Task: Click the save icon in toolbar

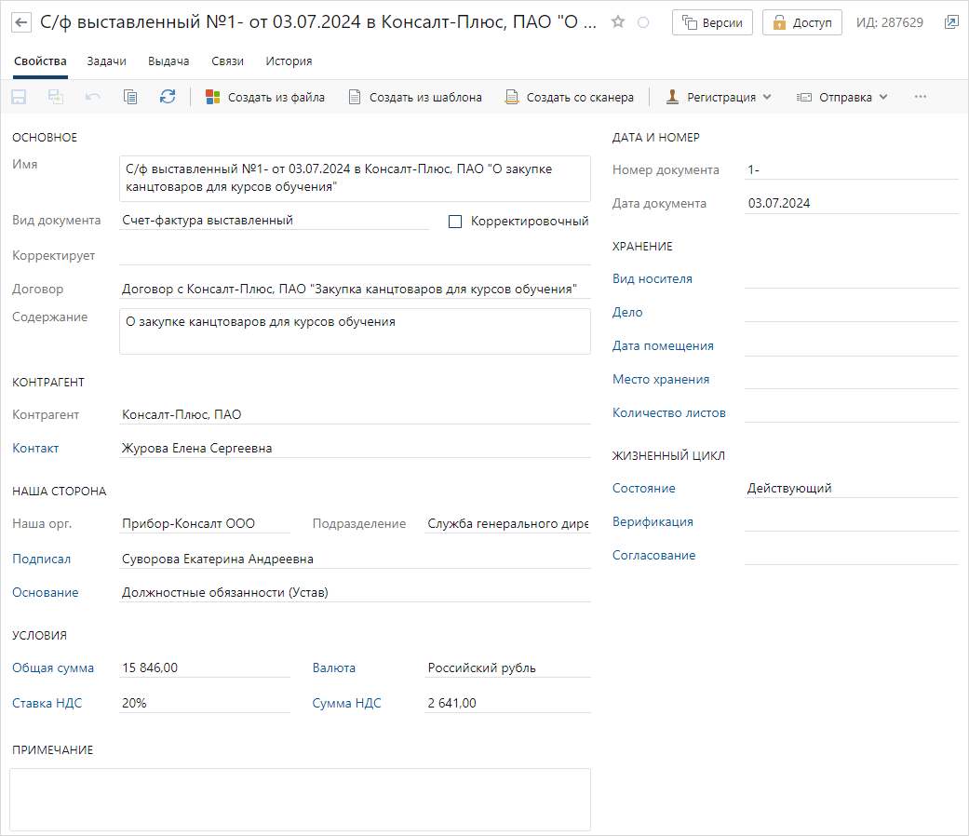Action: tap(19, 97)
